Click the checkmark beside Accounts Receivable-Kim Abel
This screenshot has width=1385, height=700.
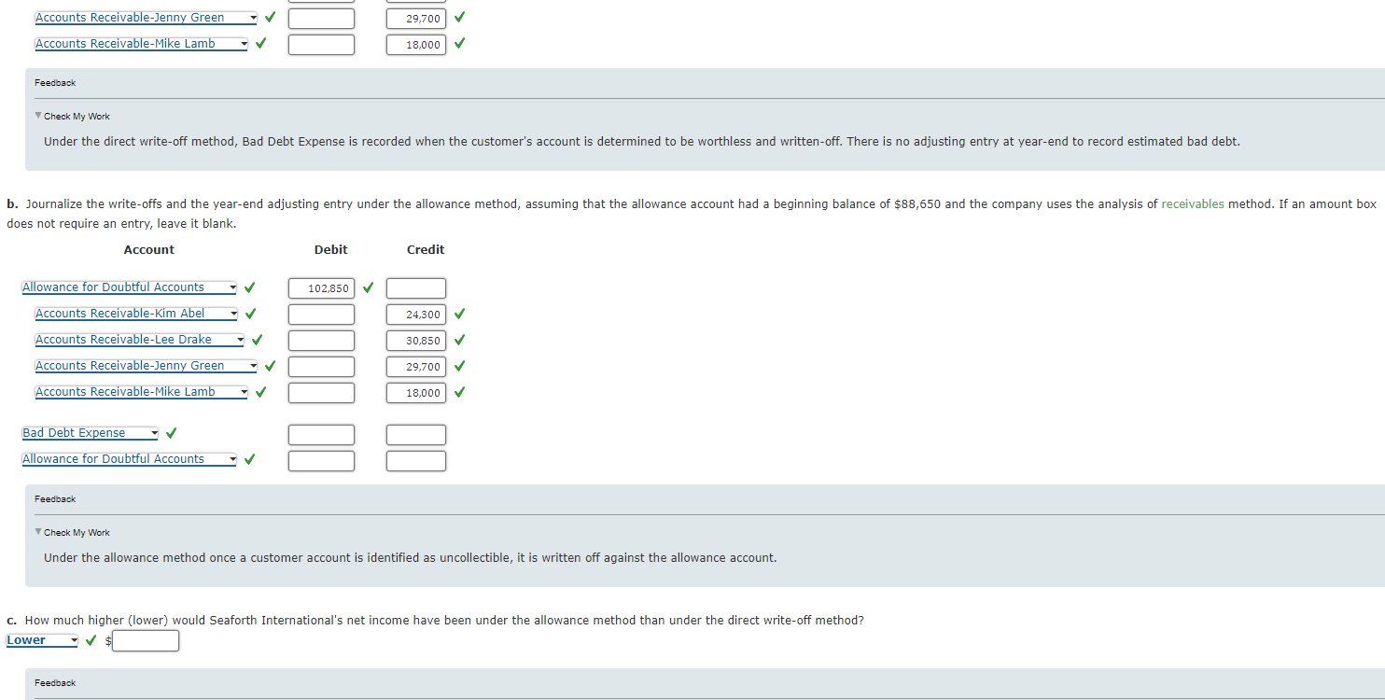tap(249, 314)
